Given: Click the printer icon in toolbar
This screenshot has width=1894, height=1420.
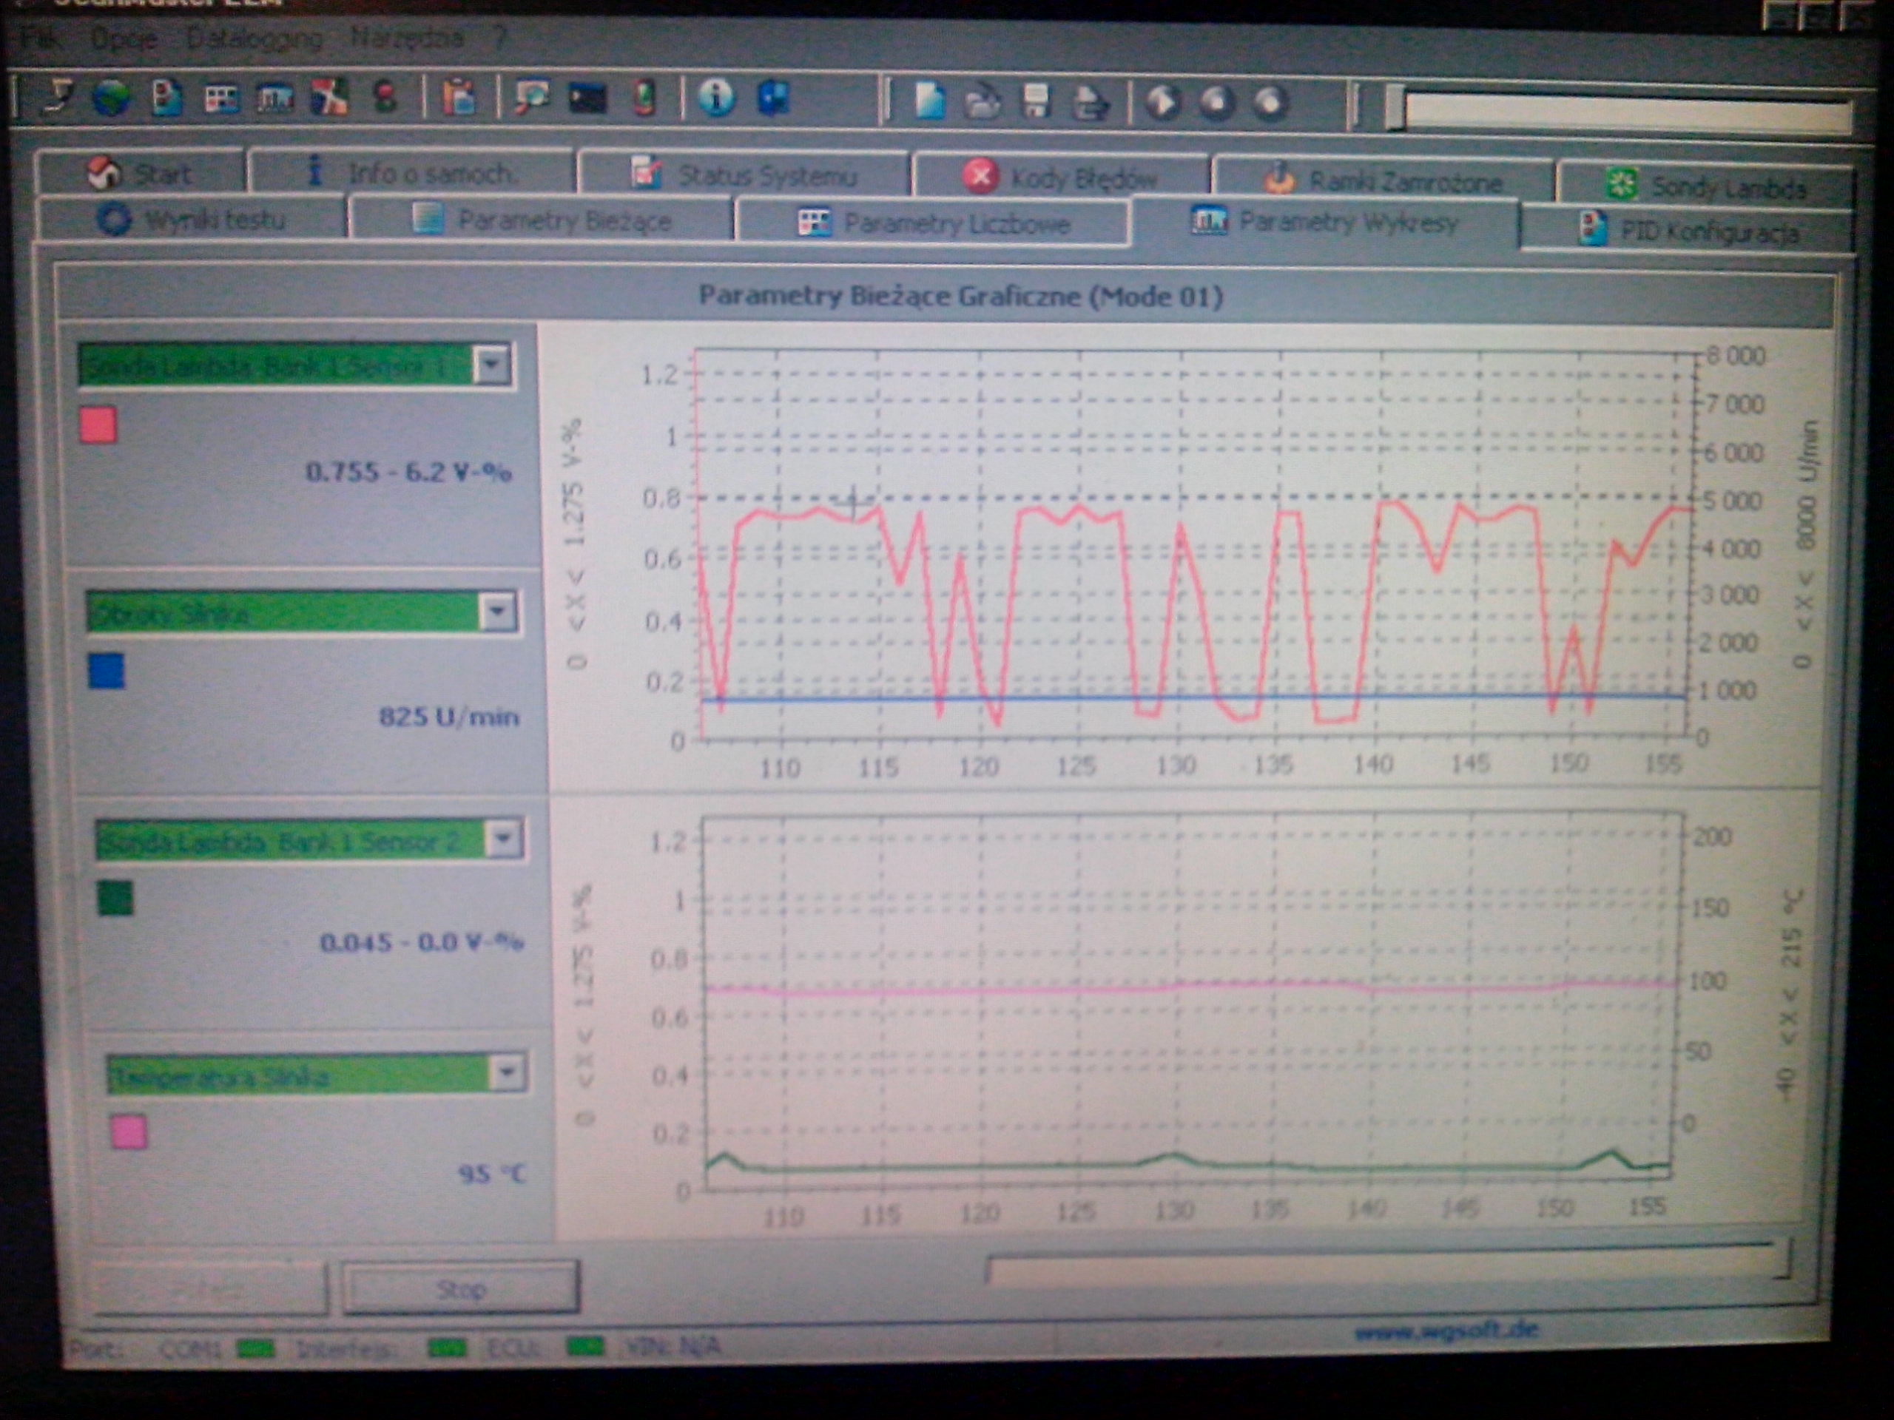Looking at the screenshot, I should click(x=1090, y=103).
